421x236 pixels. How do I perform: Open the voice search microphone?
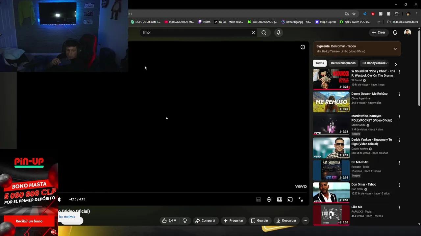pos(279,32)
